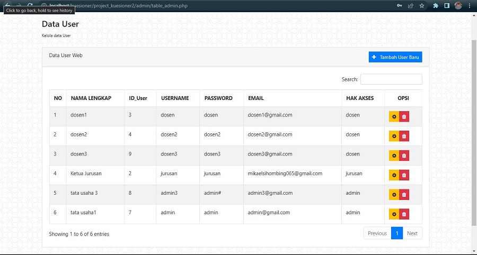Click trash icon in dosen2 row
Image resolution: width=477 pixels, height=255 pixels.
coord(404,136)
